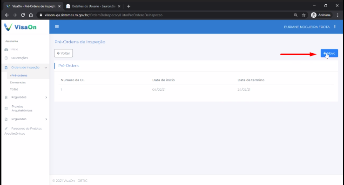
Task: Click the zoom magnifier icon in address bar
Action: tap(296, 15)
